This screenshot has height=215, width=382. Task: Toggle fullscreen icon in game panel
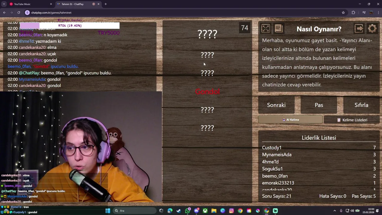pos(265,29)
